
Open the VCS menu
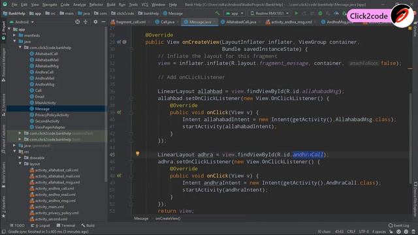click(145, 5)
